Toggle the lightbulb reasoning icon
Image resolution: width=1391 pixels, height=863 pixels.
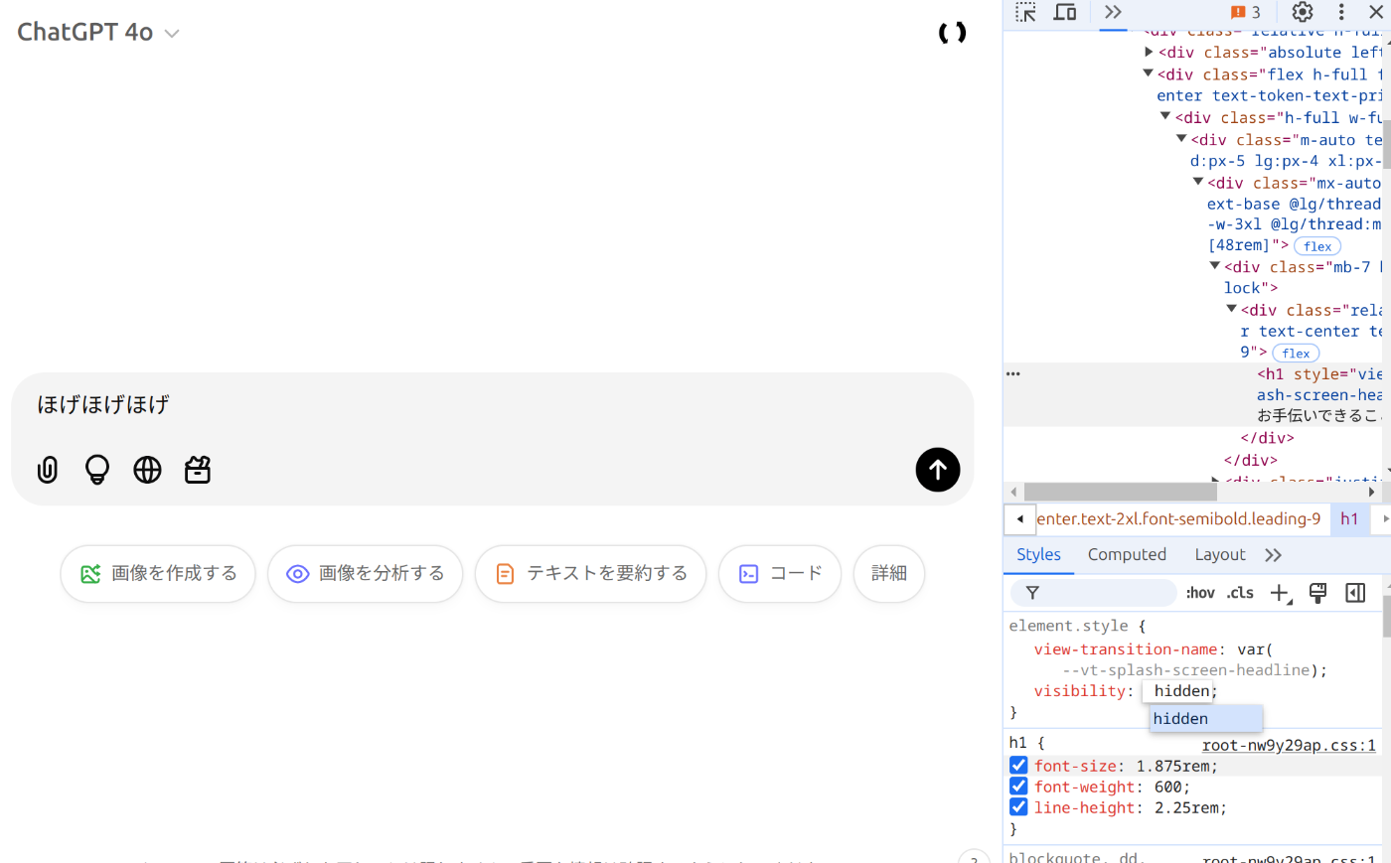tap(97, 470)
